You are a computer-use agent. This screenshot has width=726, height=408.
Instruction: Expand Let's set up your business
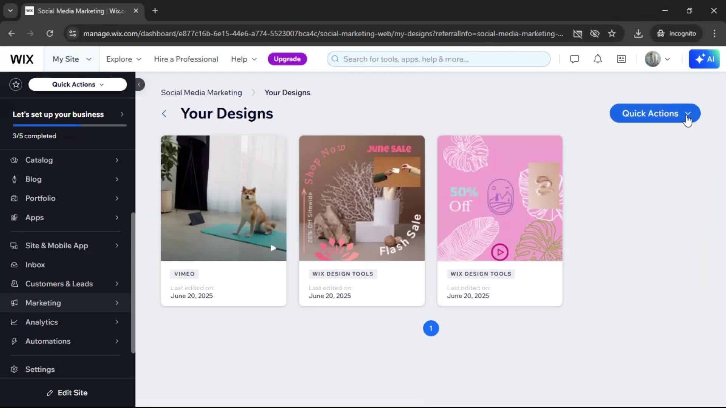pyautogui.click(x=68, y=114)
